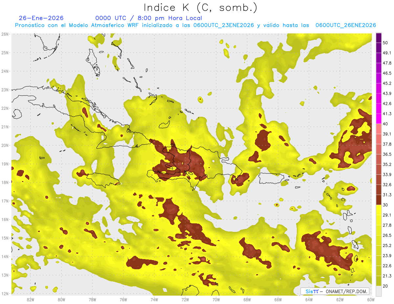Click the color scale label '25.2'
This screenshot has height=304, width=394.
[x=387, y=245]
